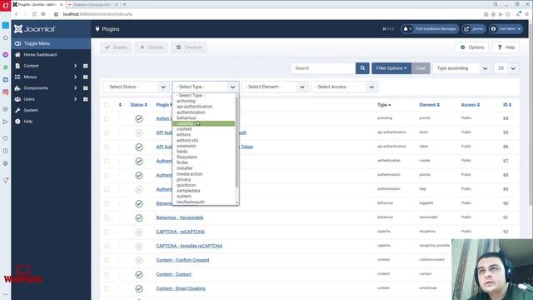The image size is (533, 300).
Task: Open the Select Element dropdown
Action: [275, 87]
